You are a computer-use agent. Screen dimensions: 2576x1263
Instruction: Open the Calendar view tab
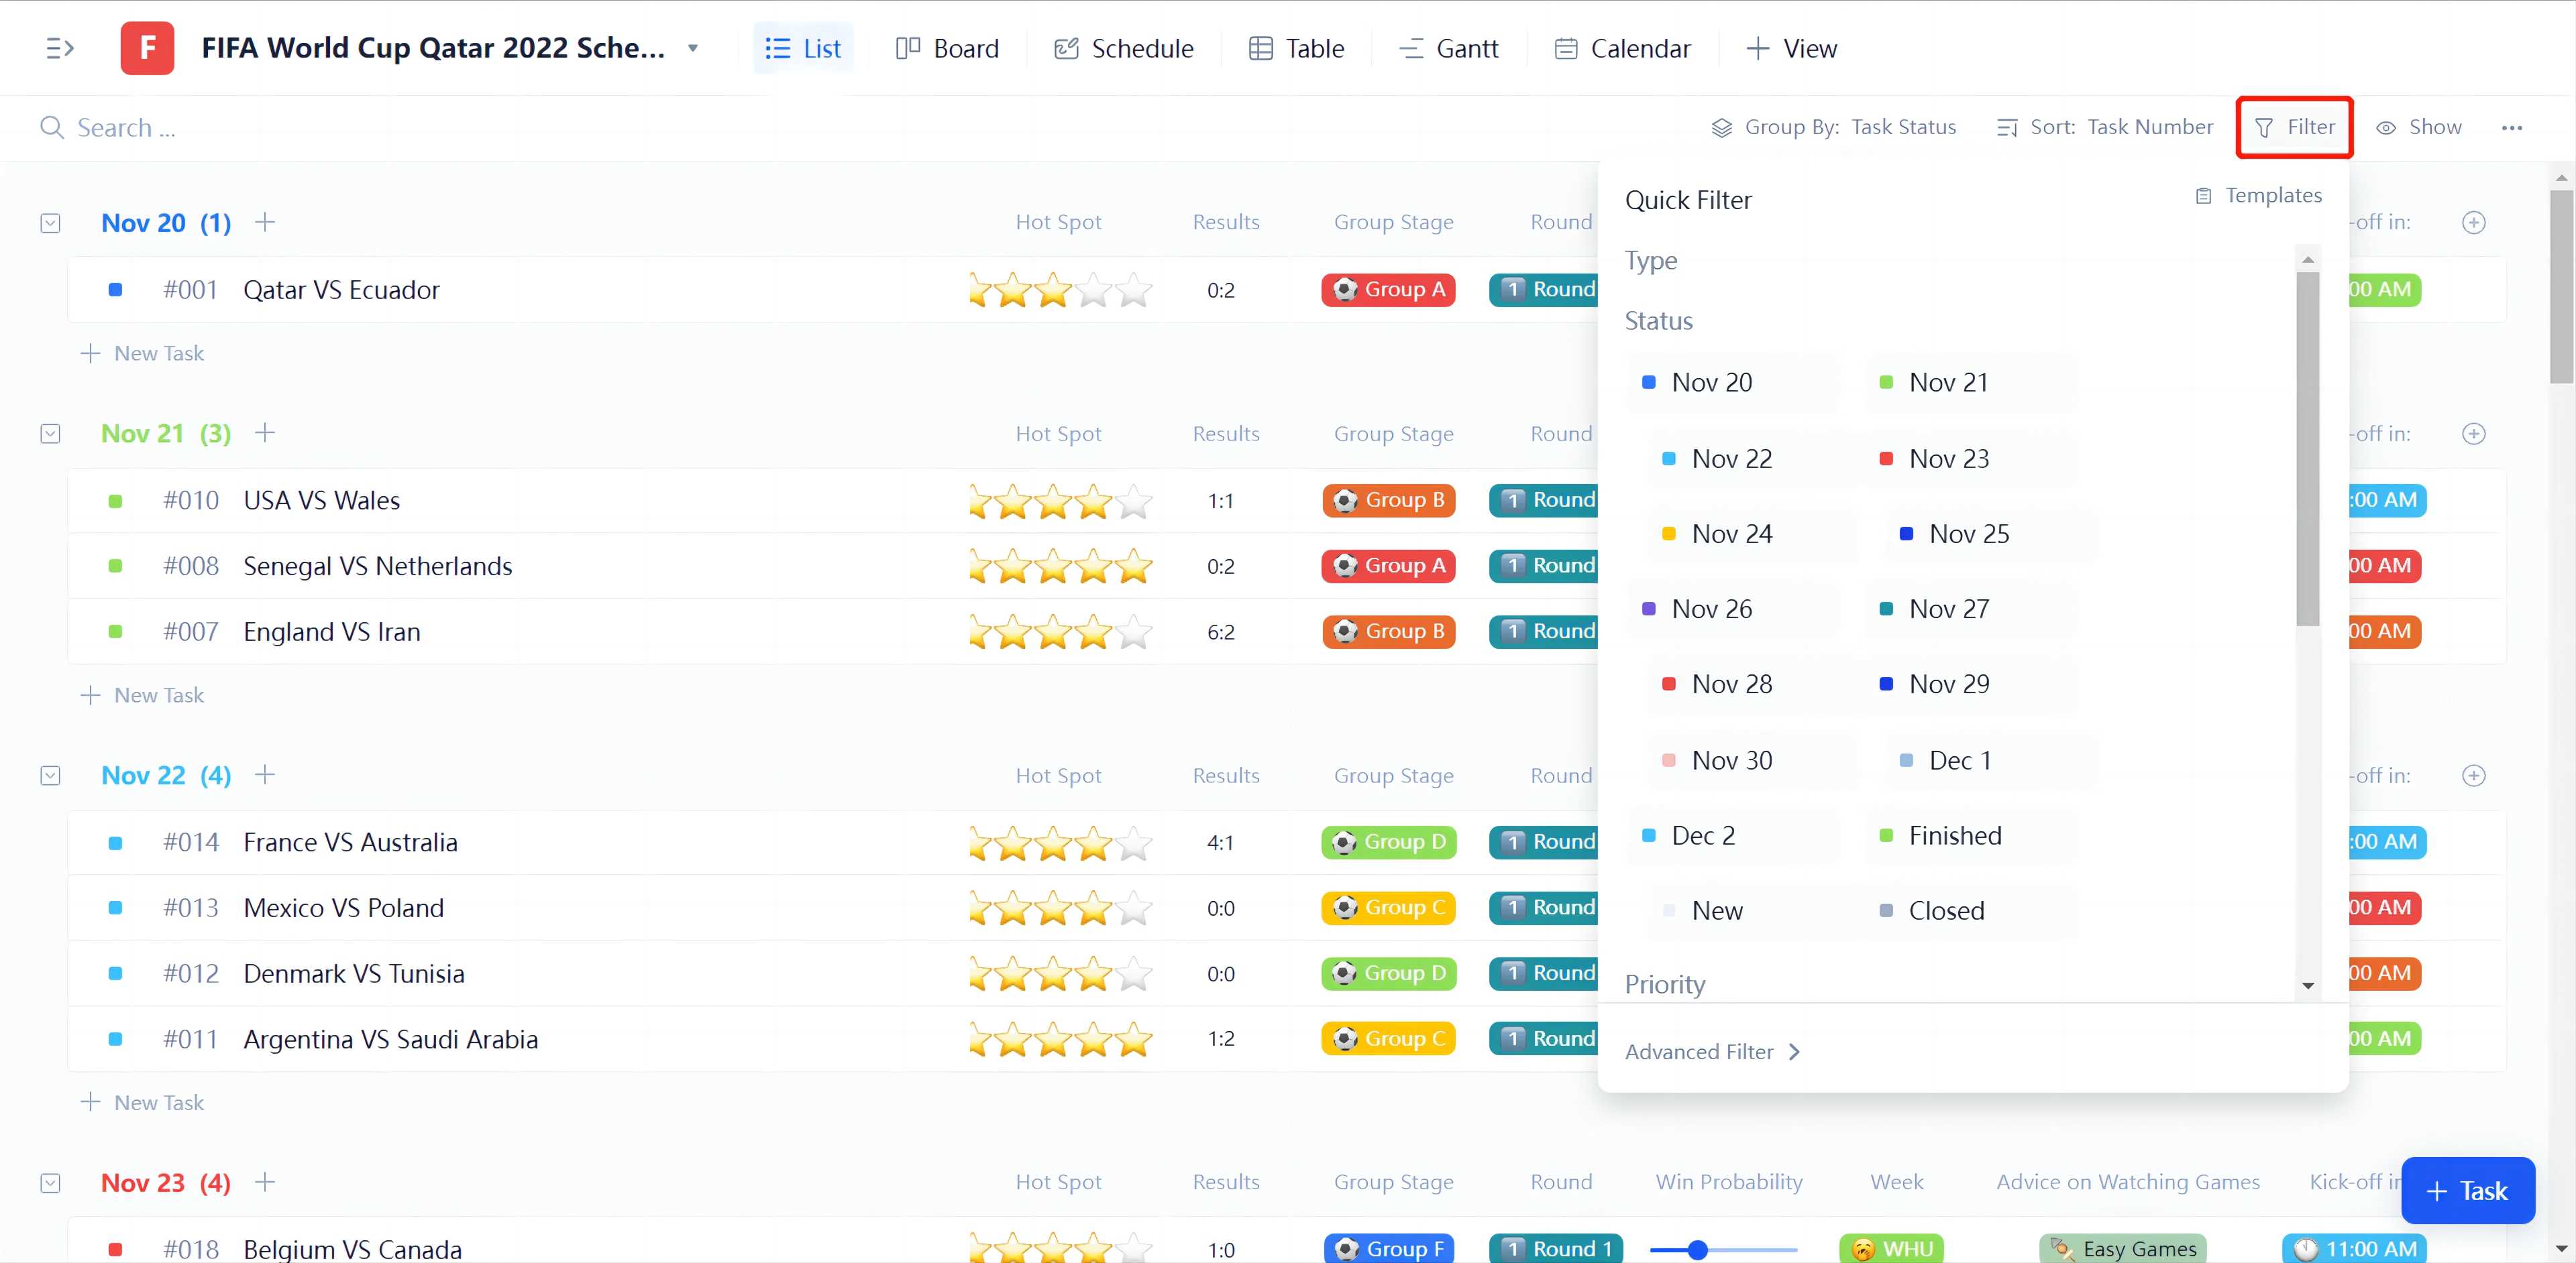1622,48
